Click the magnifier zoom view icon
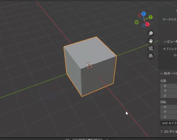 tap(151, 33)
